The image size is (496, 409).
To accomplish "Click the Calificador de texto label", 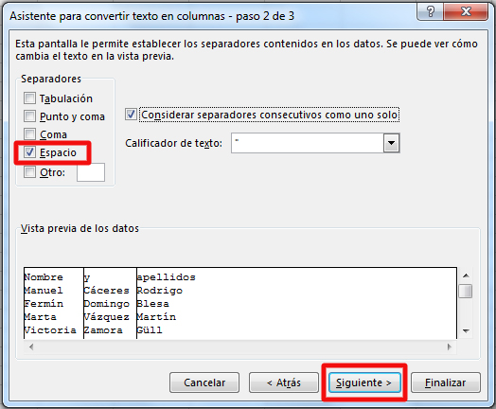I will point(173,143).
